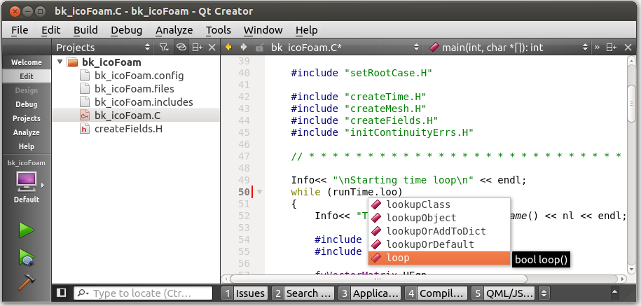Toggle synchronize with editor link icon

181,48
